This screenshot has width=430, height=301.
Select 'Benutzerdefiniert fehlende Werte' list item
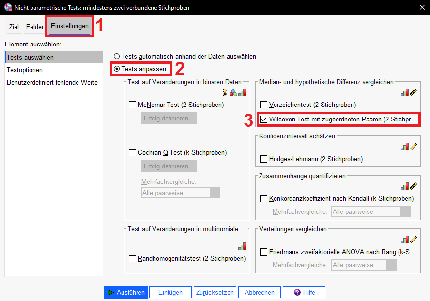click(x=54, y=83)
